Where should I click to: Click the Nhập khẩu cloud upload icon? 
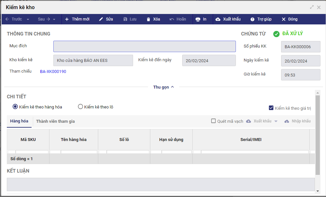click(x=287, y=121)
